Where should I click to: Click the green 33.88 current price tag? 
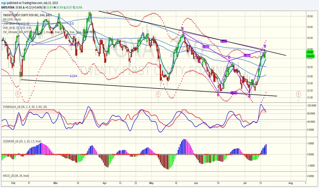coord(310,52)
